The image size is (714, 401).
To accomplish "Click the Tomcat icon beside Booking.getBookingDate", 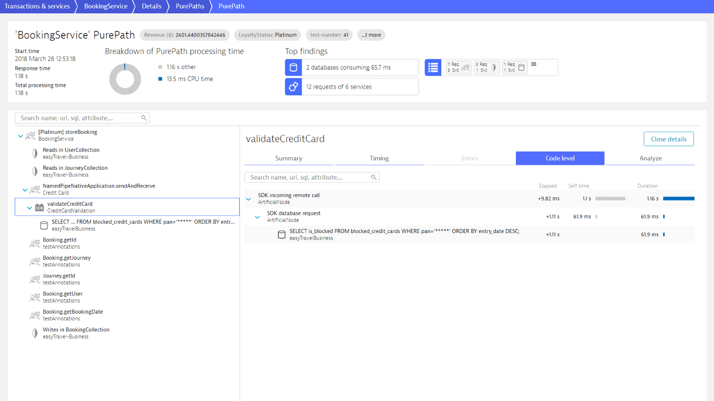I will [x=35, y=315].
